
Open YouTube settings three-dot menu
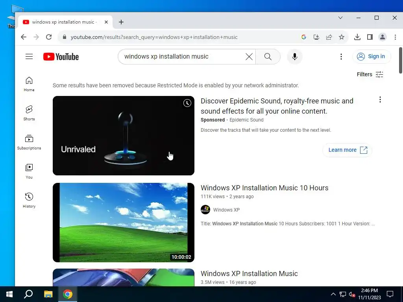tap(341, 57)
